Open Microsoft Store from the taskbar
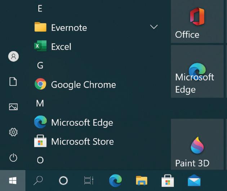The width and height of the screenshot is (227, 191). [x=168, y=181]
